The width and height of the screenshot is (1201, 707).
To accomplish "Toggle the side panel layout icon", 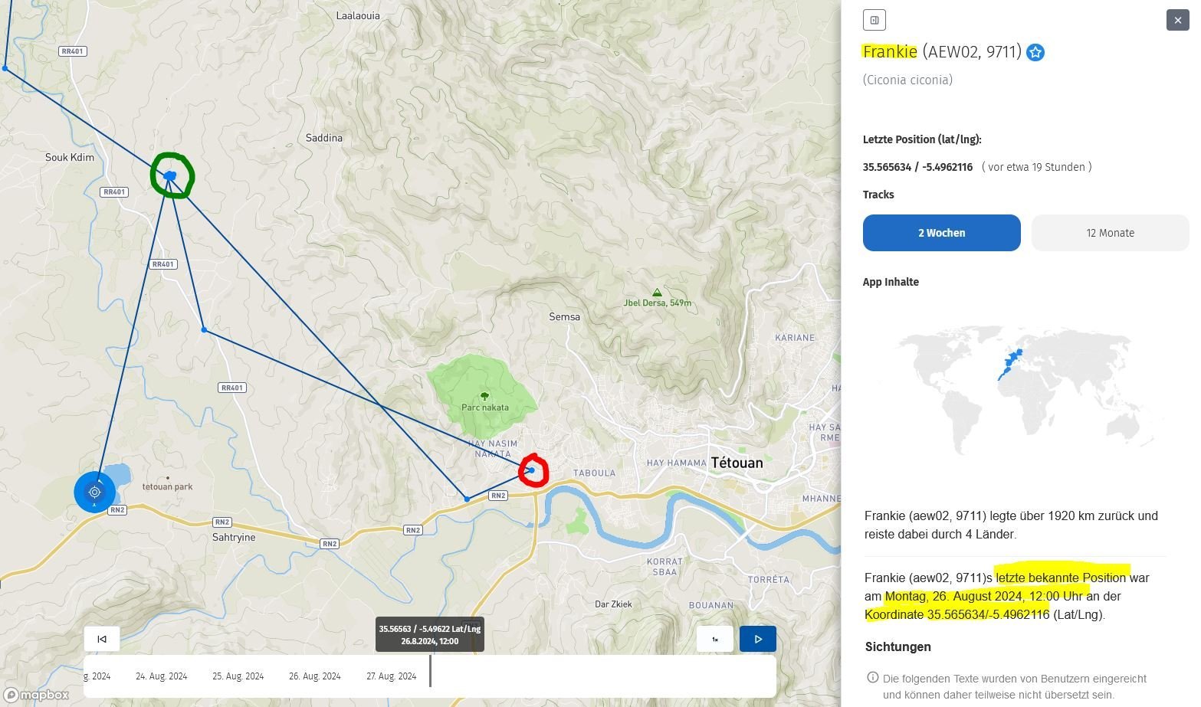I will pos(874,20).
